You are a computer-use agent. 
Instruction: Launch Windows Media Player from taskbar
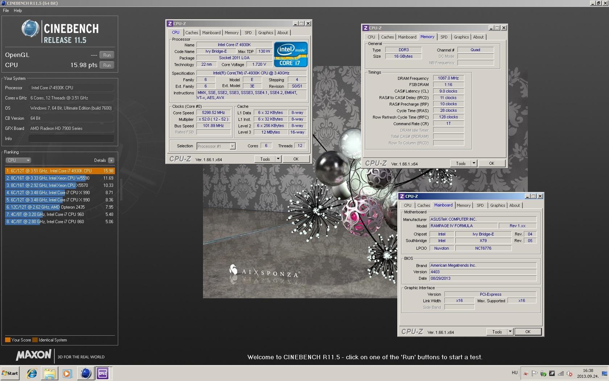tap(67, 373)
